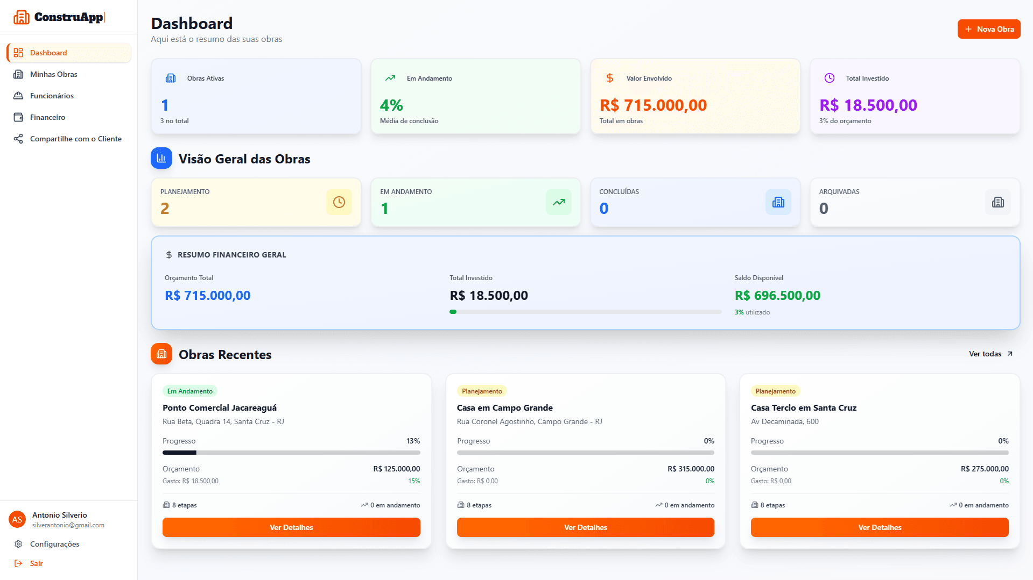
Task: Click the trending arrow icon on Em Andamento card
Action: (x=558, y=202)
